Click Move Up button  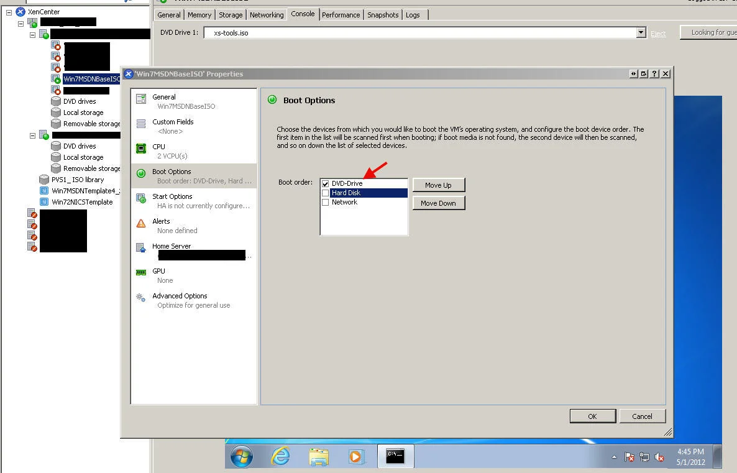tap(439, 185)
